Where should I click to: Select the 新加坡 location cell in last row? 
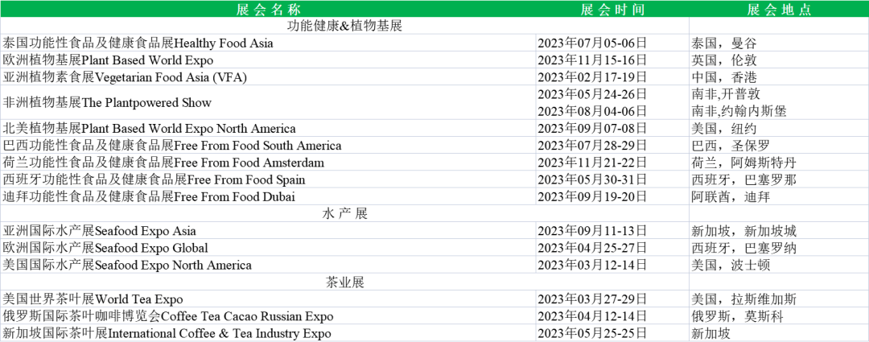point(779,334)
